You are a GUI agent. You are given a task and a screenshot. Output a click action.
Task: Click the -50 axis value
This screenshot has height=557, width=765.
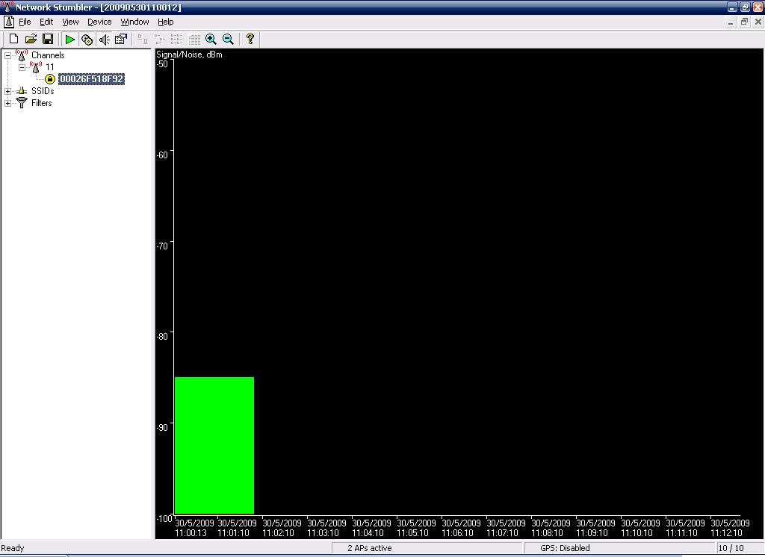pyautogui.click(x=162, y=63)
